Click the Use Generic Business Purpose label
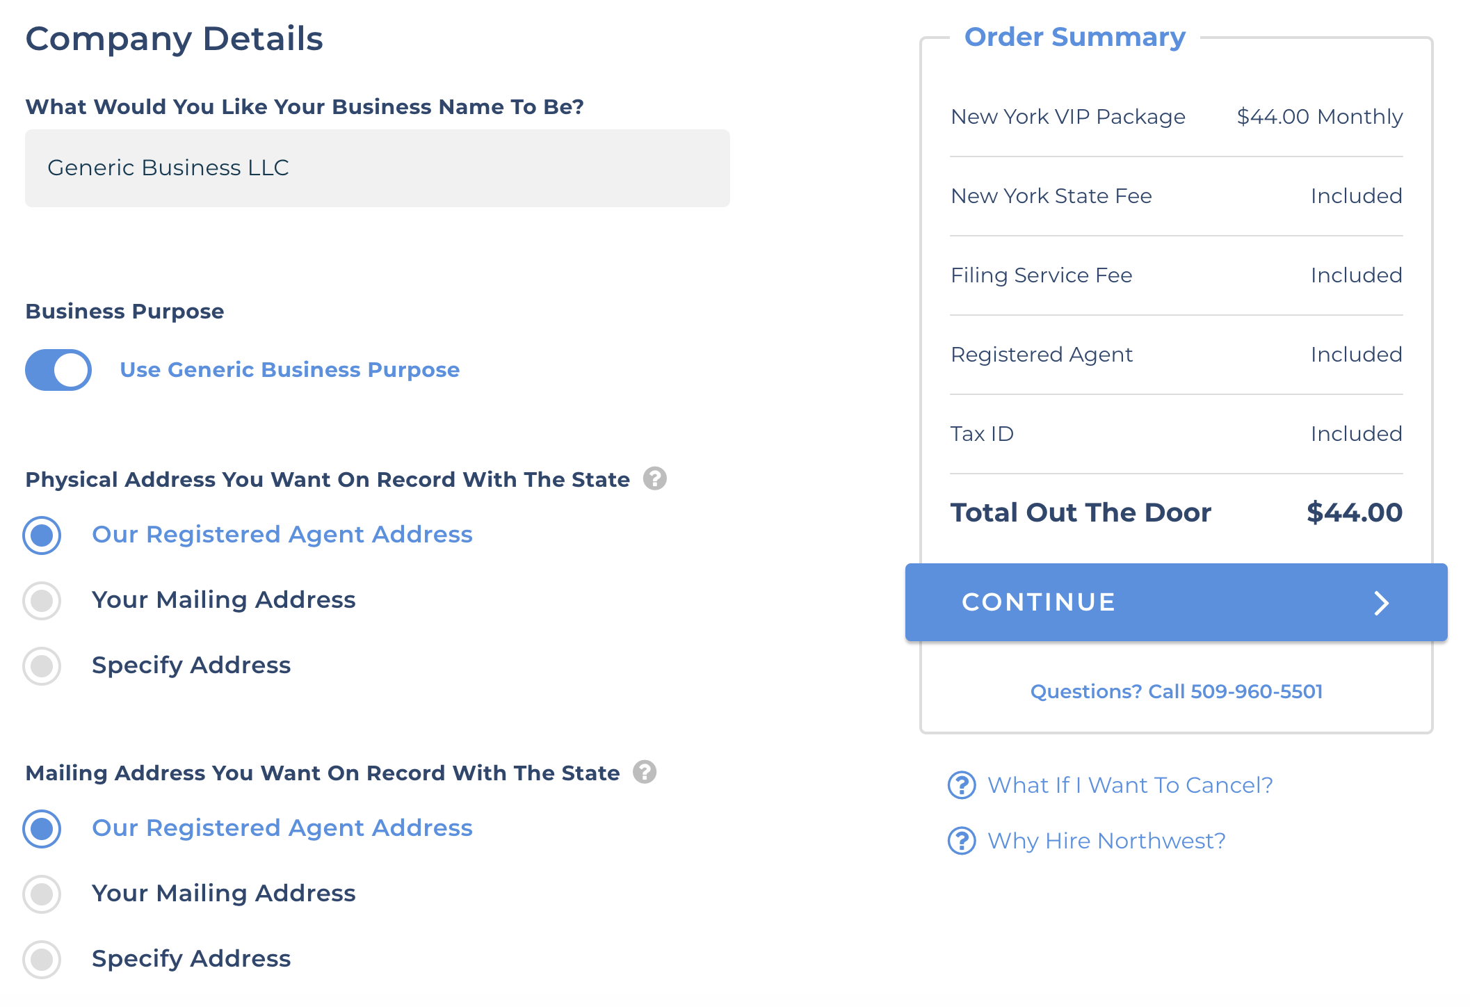This screenshot has height=1007, width=1470. [289, 370]
